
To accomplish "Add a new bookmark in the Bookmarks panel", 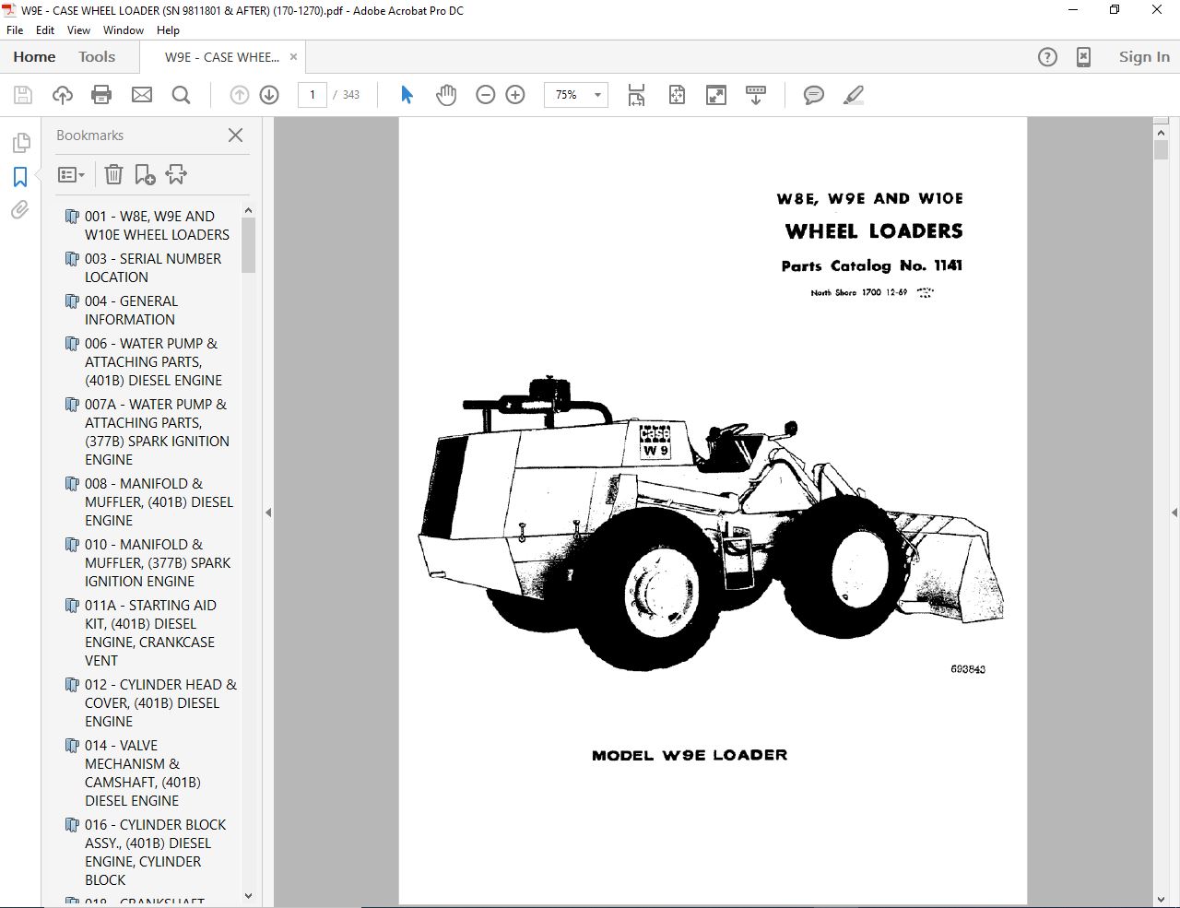I will click(143, 173).
